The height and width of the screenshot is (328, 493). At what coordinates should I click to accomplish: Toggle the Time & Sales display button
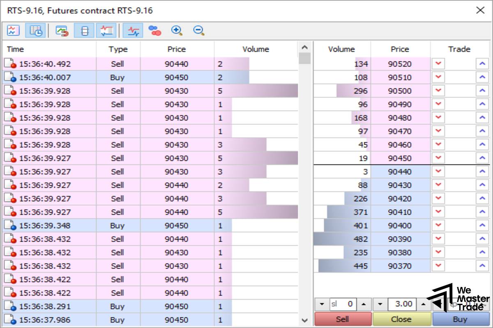tap(35, 30)
